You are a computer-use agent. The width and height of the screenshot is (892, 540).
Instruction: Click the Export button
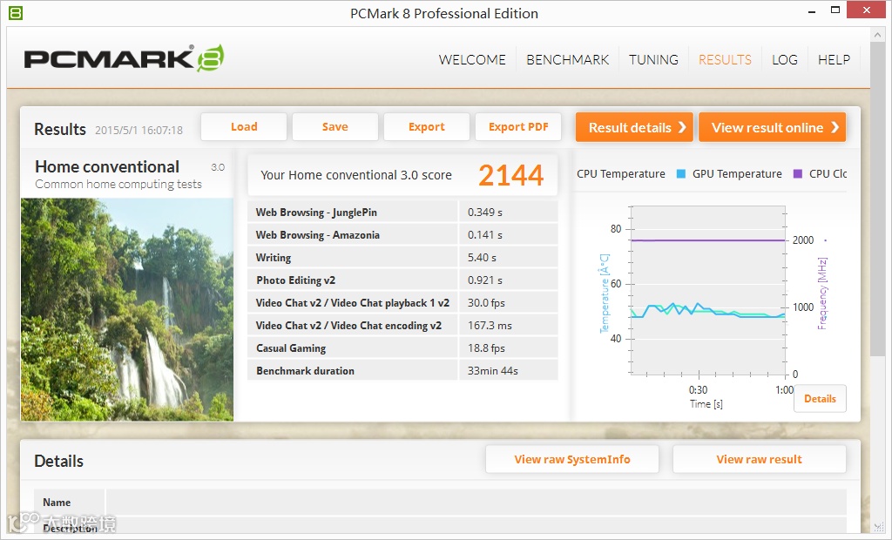click(427, 127)
